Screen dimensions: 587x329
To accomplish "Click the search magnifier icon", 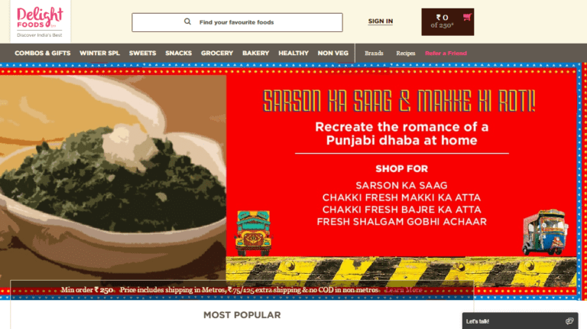I will pos(187,21).
